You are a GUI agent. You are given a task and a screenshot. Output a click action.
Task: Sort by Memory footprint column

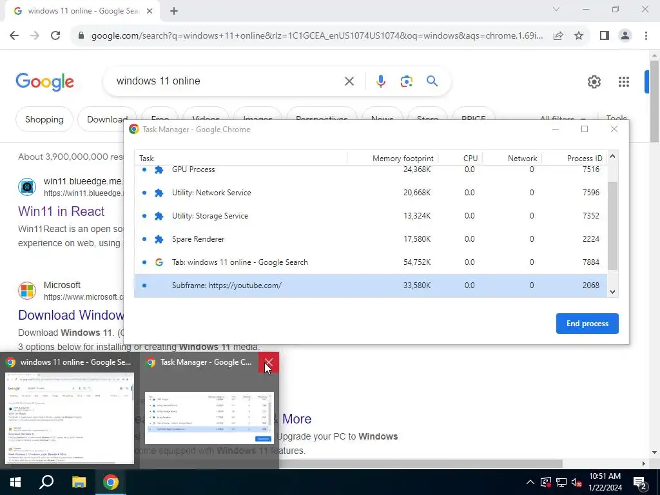click(393, 159)
